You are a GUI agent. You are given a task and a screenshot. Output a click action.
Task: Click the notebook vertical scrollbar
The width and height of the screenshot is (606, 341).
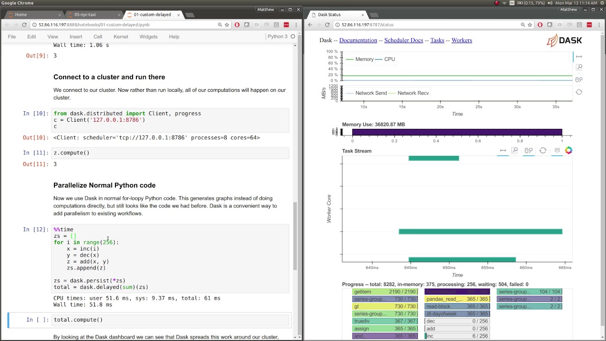(x=295, y=236)
